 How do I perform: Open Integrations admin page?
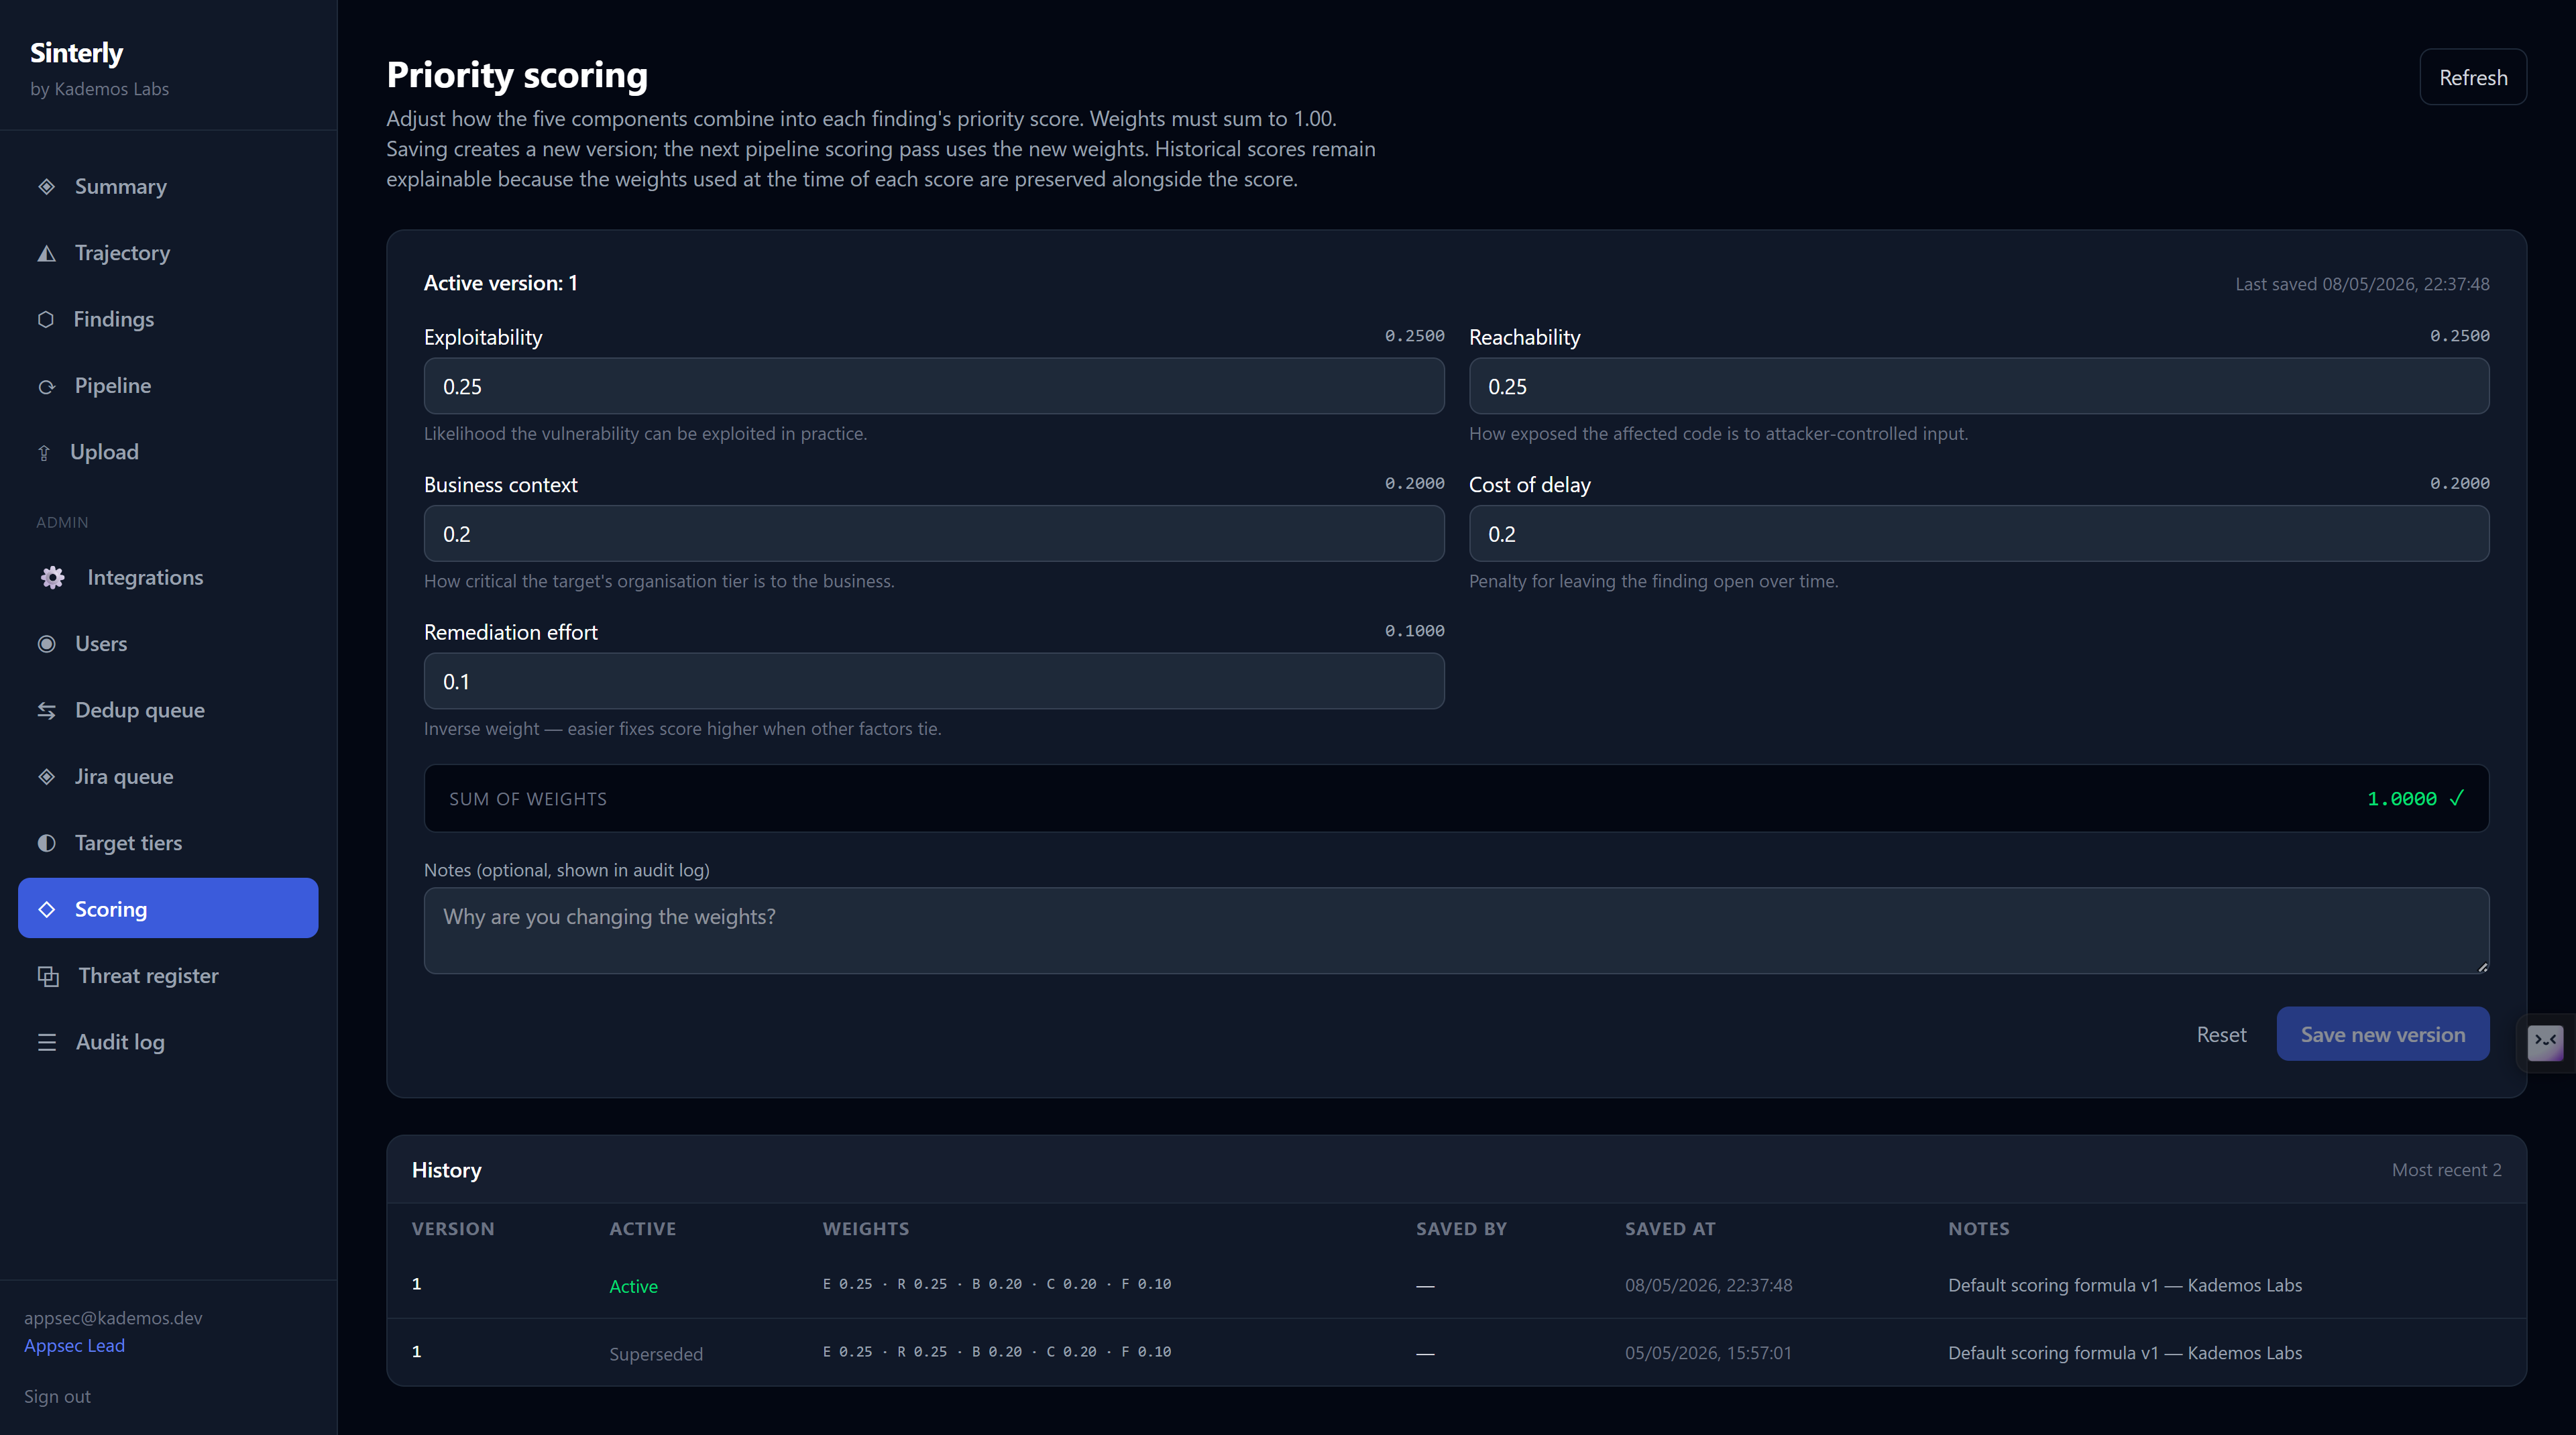pyautogui.click(x=168, y=577)
